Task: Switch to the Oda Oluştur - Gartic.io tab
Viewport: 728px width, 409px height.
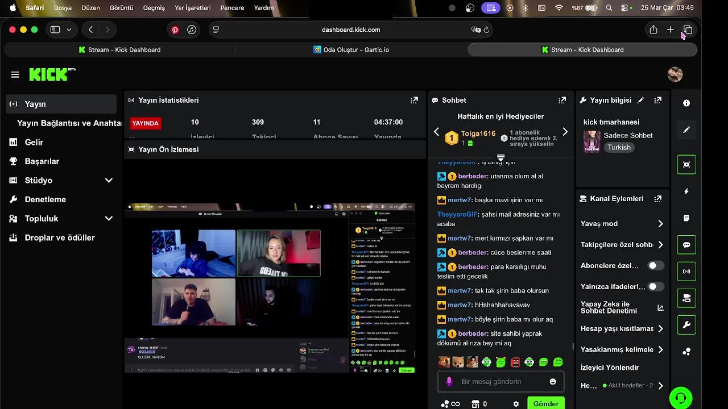Action: tap(351, 50)
